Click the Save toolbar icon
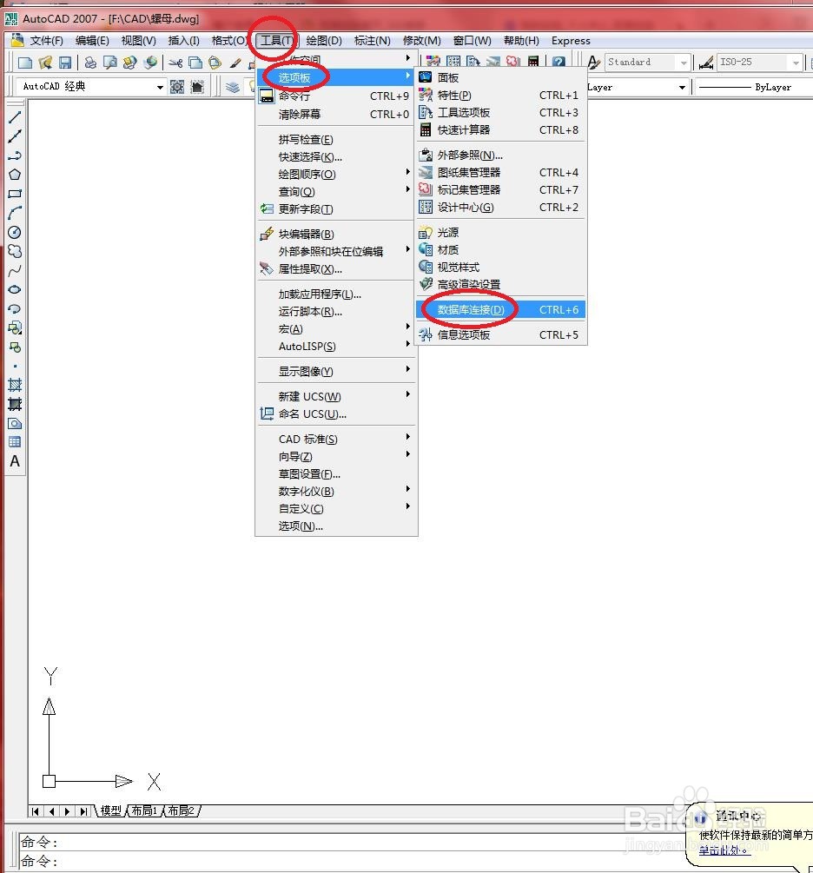Image resolution: width=813 pixels, height=873 pixels. click(65, 63)
